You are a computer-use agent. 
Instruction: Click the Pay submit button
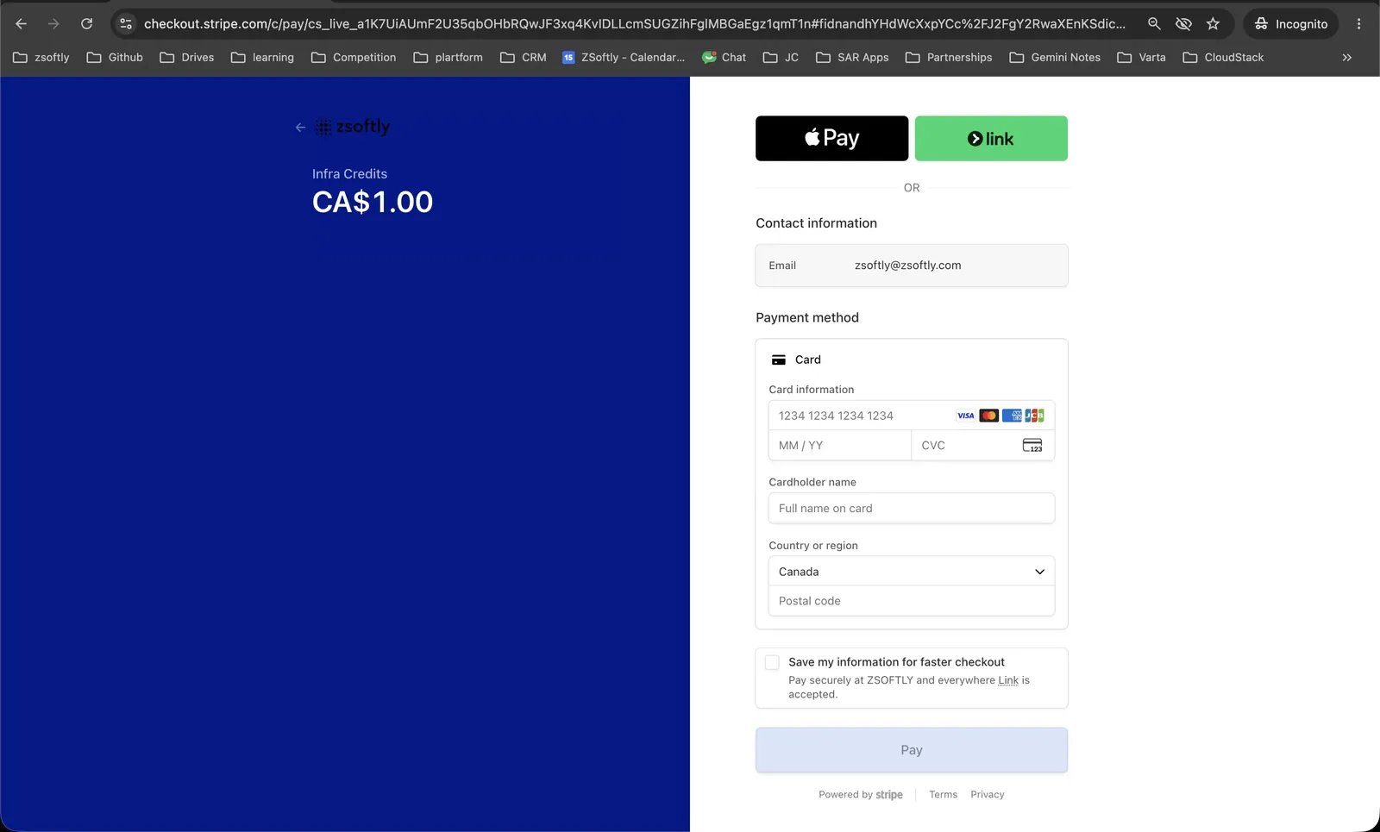912,750
